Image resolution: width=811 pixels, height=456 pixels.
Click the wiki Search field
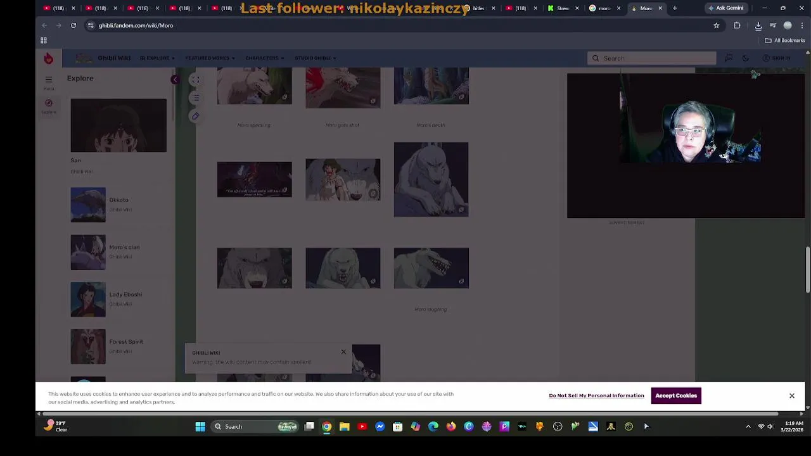click(x=651, y=58)
